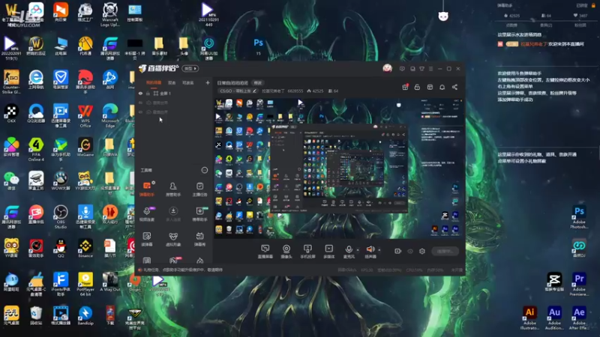This screenshot has width=600, height=337.
Task: Add a new scene with plus button
Action: [208, 82]
